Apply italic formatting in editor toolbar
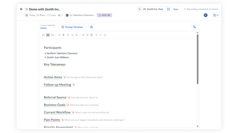This screenshot has width=238, height=133. [x=68, y=35]
